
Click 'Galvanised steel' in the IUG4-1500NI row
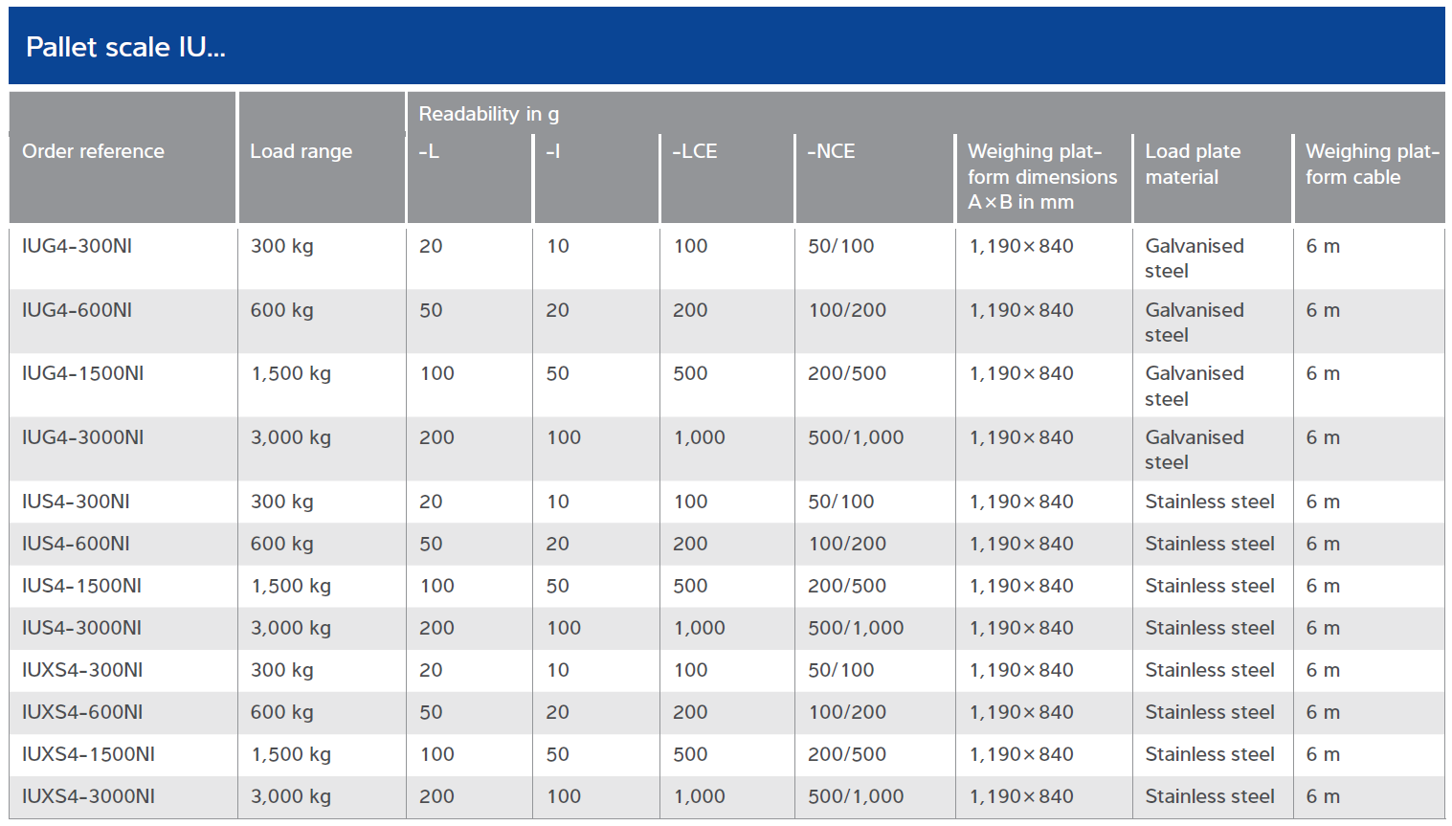(x=1194, y=386)
